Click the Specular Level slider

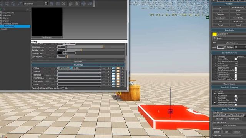coord(96,50)
